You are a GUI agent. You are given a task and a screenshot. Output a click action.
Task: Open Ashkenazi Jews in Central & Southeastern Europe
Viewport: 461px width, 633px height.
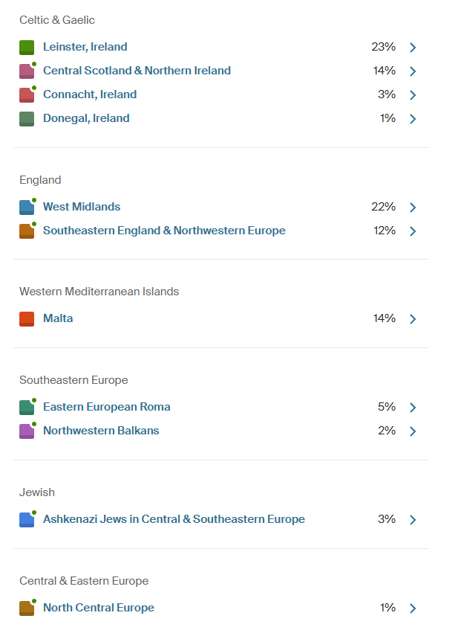point(174,519)
